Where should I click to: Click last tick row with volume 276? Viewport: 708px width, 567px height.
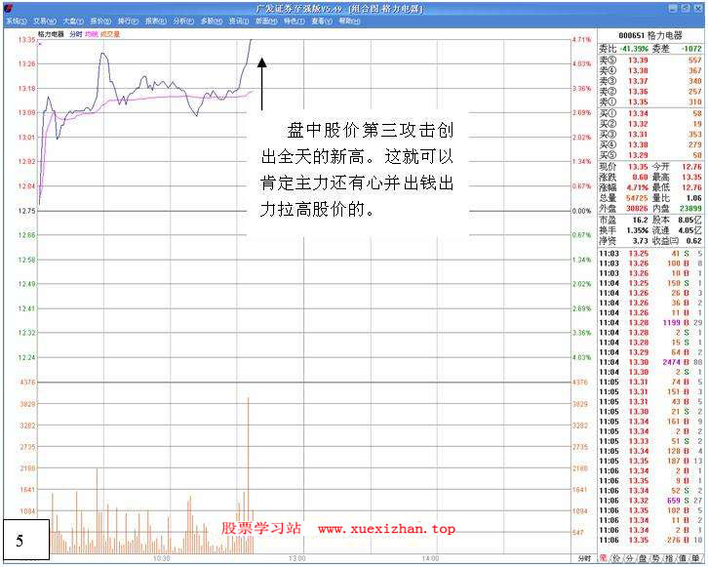pos(650,540)
